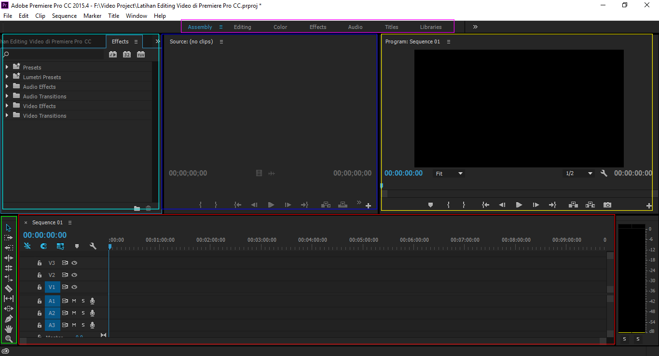
Task: Toggle Linked Selection in the timeline
Action: click(60, 246)
